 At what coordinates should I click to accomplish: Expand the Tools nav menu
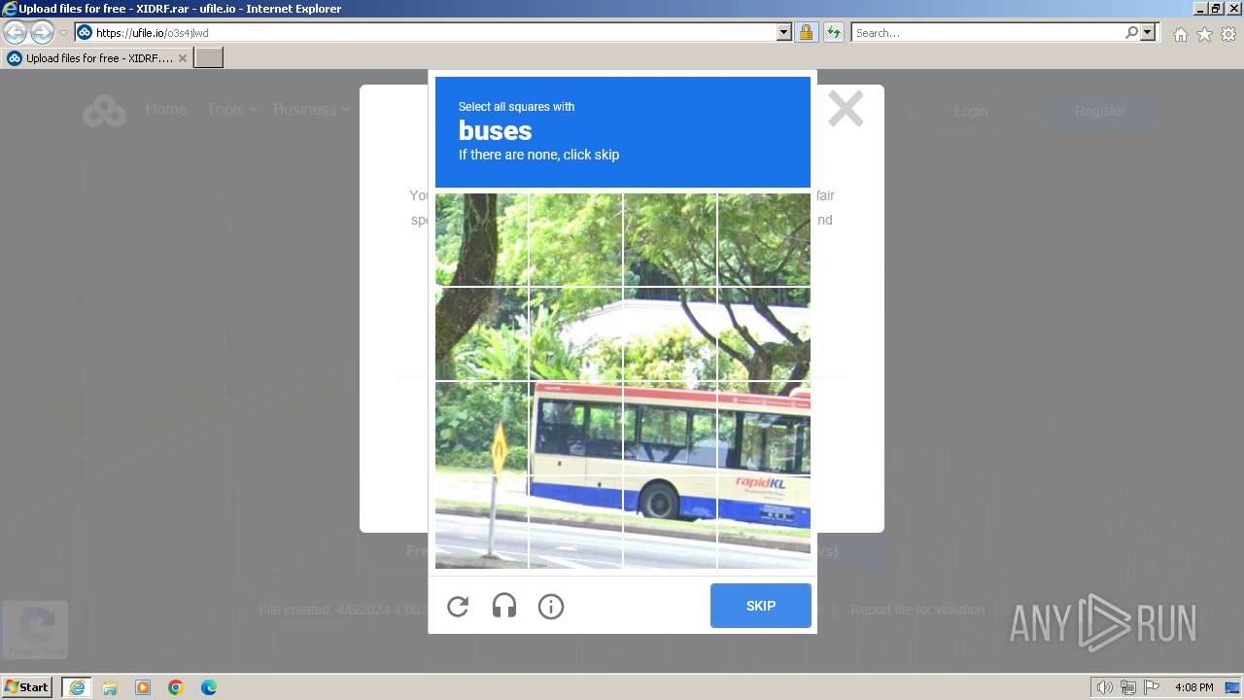click(231, 110)
